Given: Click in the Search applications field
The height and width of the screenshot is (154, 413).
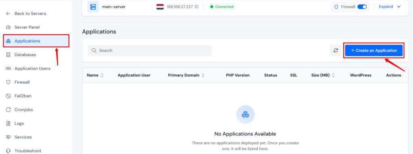Looking at the screenshot, I should point(150,50).
